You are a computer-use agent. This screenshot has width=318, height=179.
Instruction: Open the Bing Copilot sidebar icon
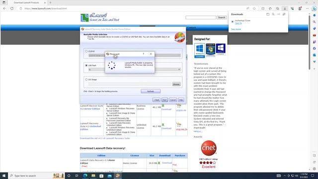315,8
